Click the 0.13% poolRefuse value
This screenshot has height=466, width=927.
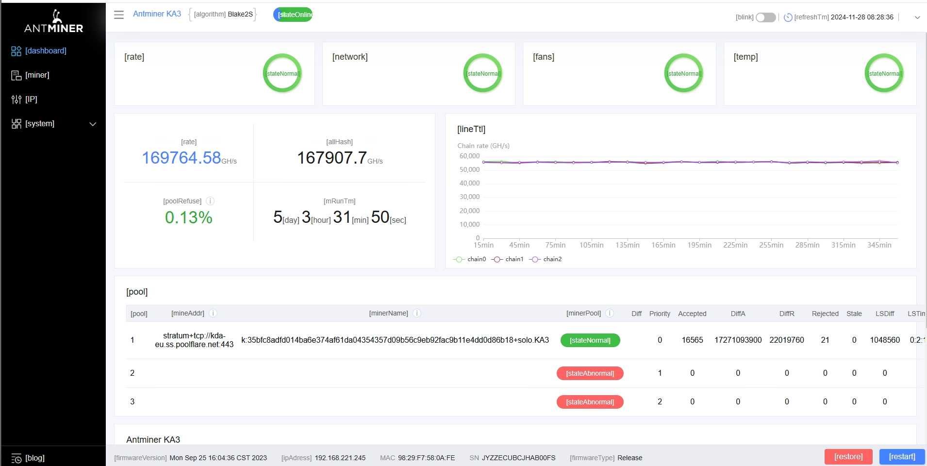click(189, 217)
